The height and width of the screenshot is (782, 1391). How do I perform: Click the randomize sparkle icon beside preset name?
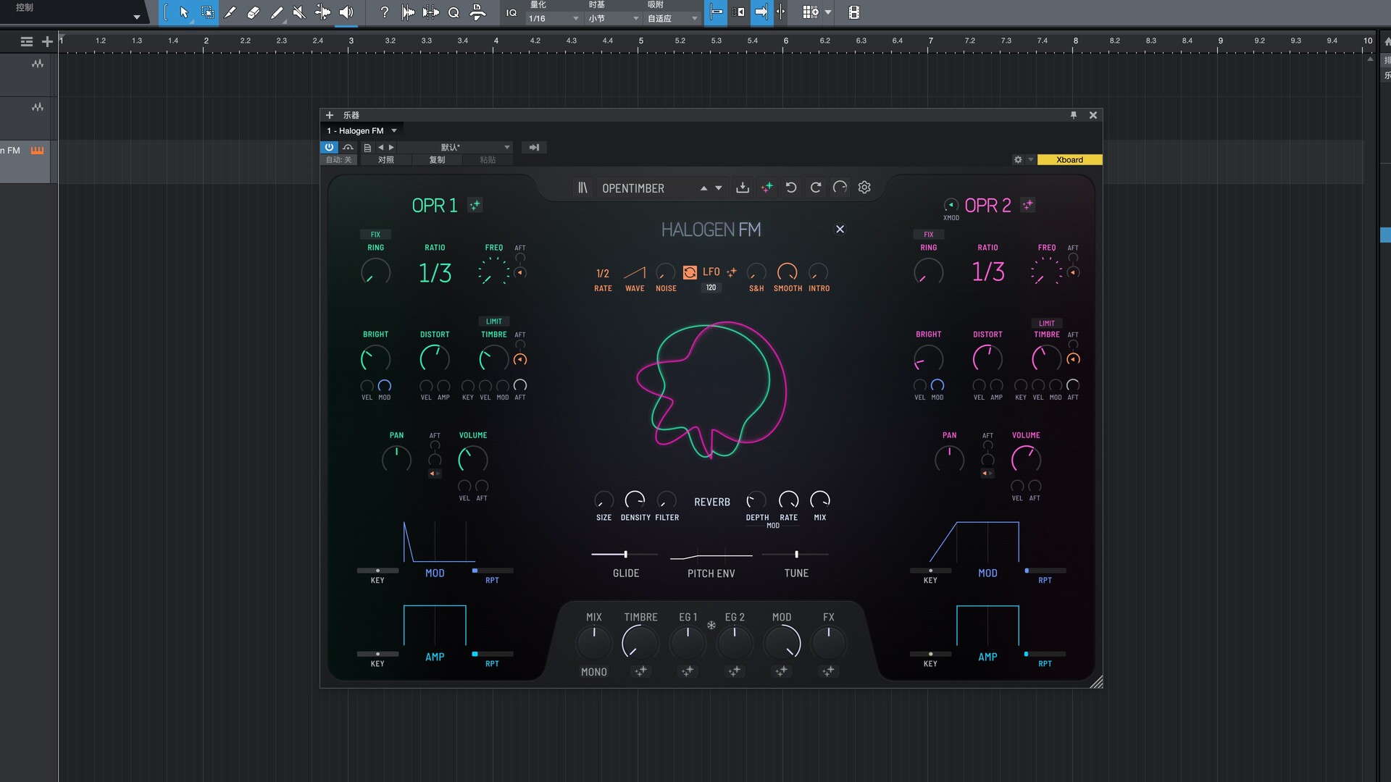pyautogui.click(x=767, y=188)
